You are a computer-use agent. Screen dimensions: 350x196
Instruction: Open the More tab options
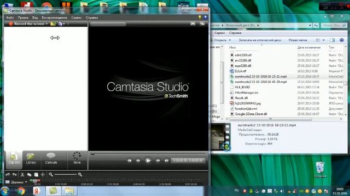pyautogui.click(x=77, y=158)
